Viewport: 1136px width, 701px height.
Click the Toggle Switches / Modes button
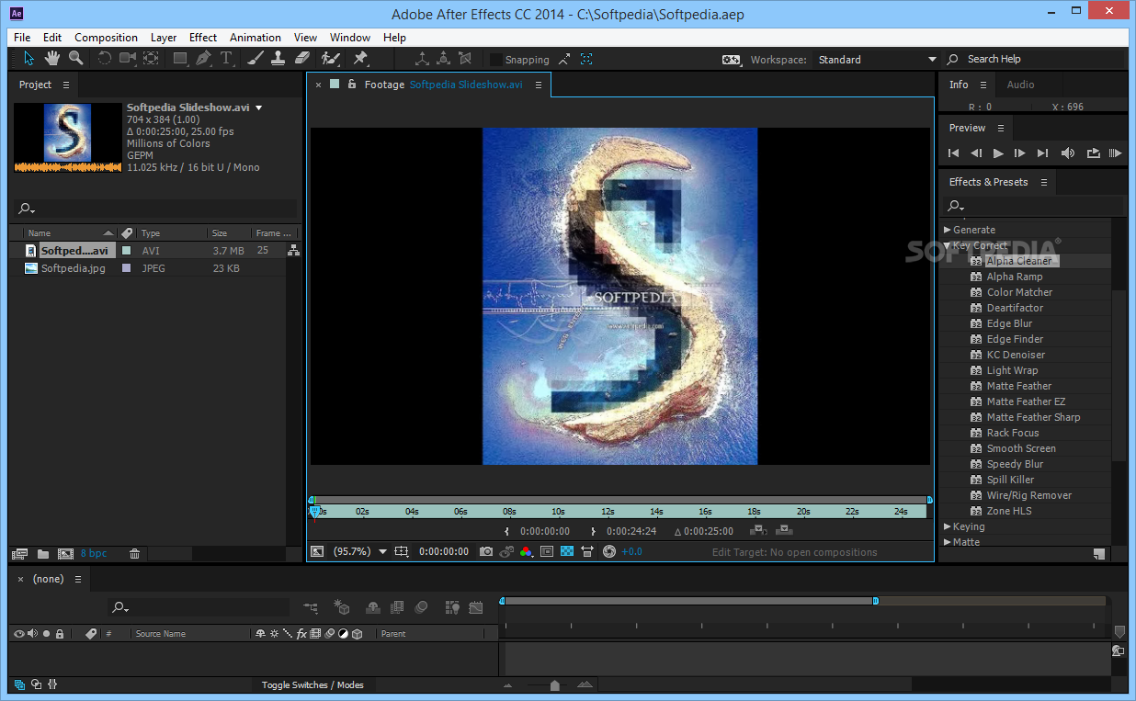312,685
